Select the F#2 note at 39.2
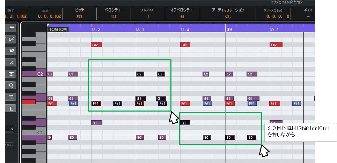Viewport: 337px width, 163px height. 276,45
